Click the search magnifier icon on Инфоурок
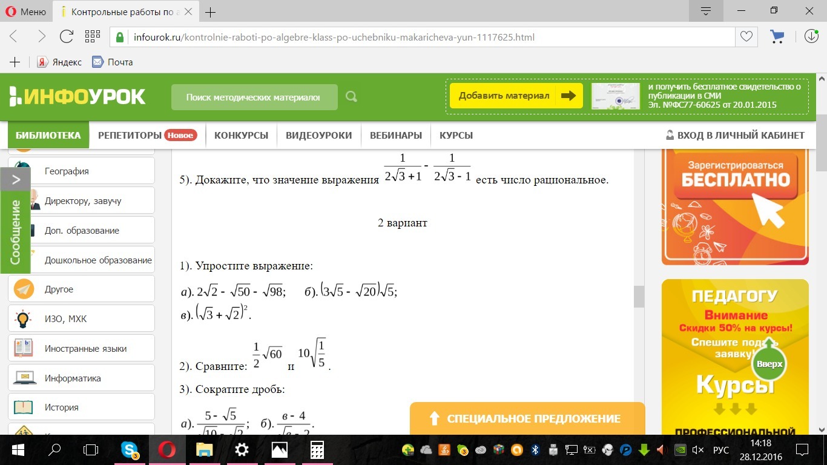Image resolution: width=827 pixels, height=465 pixels. (351, 97)
